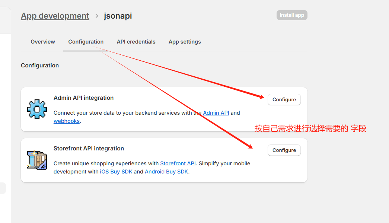Visit the Android Buy SDK link
389x223 pixels.
(166, 172)
